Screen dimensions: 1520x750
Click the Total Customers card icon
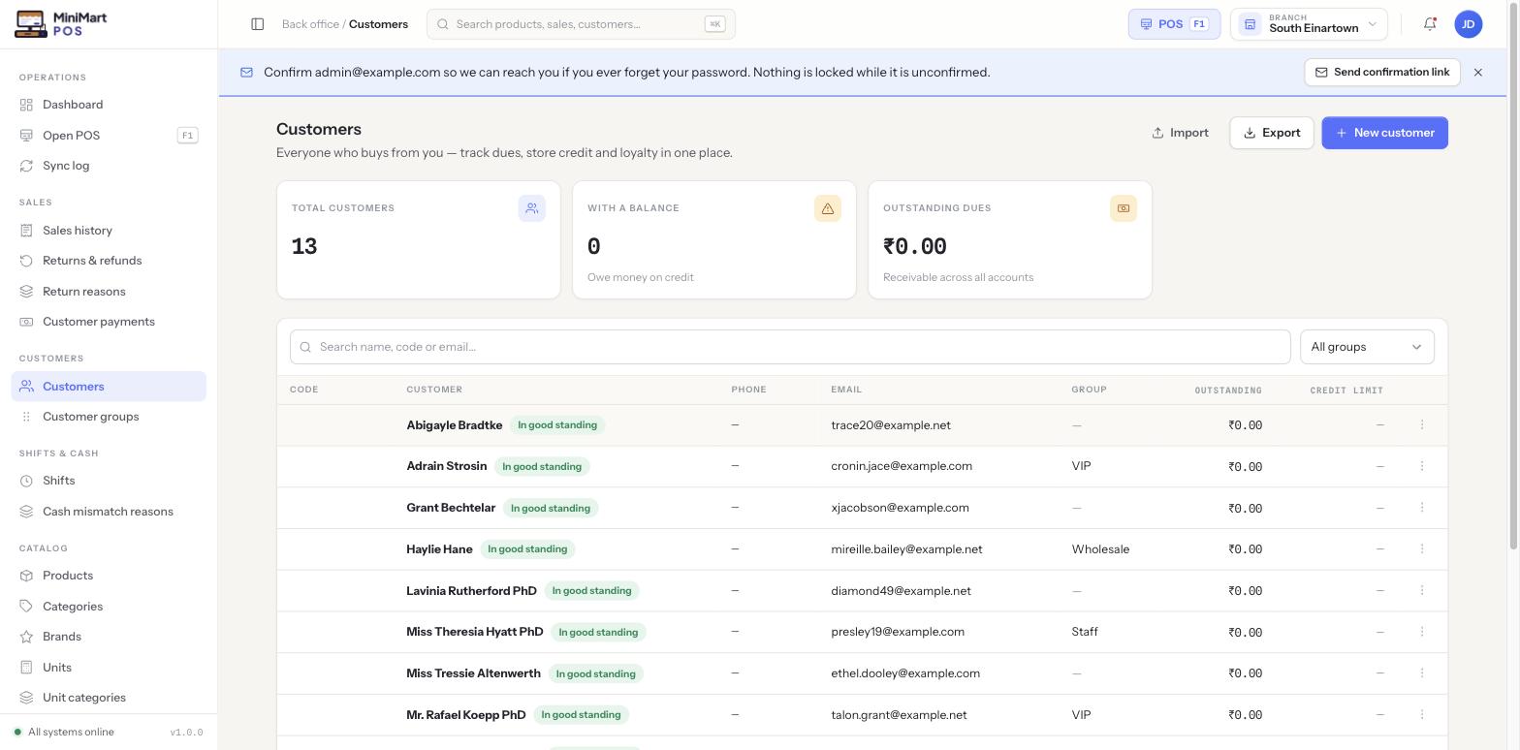click(x=532, y=208)
